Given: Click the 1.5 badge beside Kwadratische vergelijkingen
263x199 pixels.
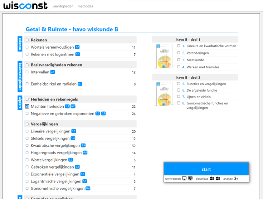Looking at the screenshot, I should coord(83,145).
